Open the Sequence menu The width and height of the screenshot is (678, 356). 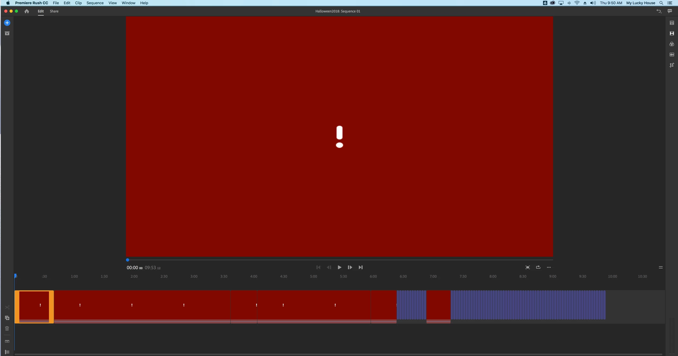pos(95,3)
